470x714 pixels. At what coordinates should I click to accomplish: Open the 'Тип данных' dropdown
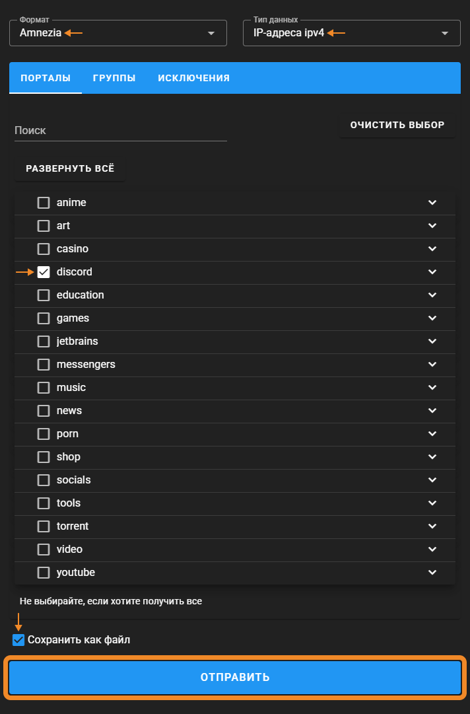(x=352, y=33)
